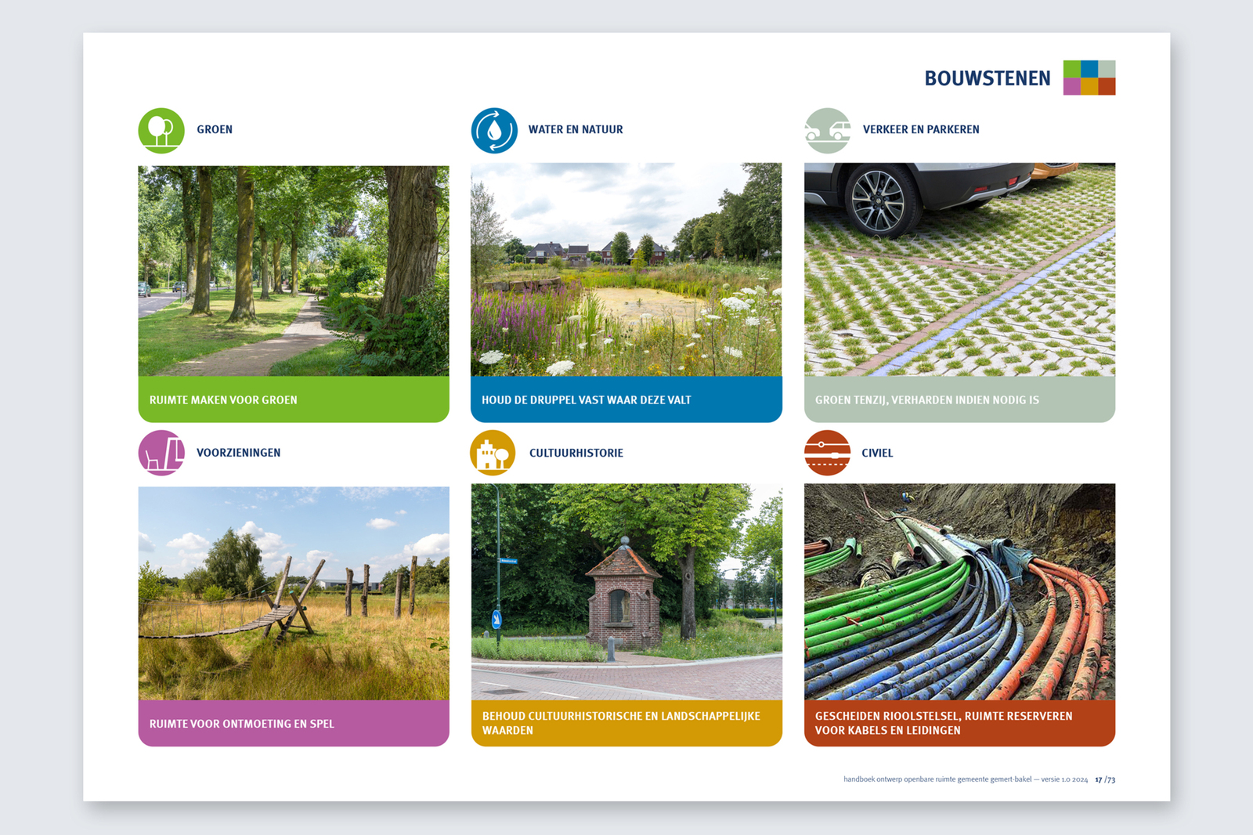Click the orange square in the logo grid
This screenshot has width=1253, height=835.
pos(1107,86)
